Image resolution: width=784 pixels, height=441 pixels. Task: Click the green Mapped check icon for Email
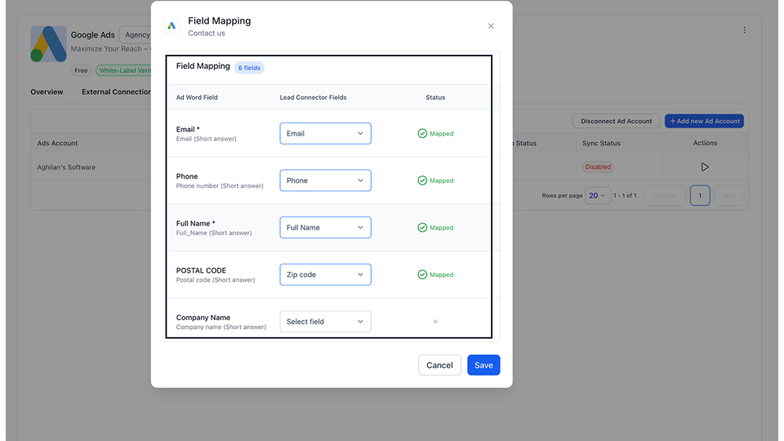[422, 133]
